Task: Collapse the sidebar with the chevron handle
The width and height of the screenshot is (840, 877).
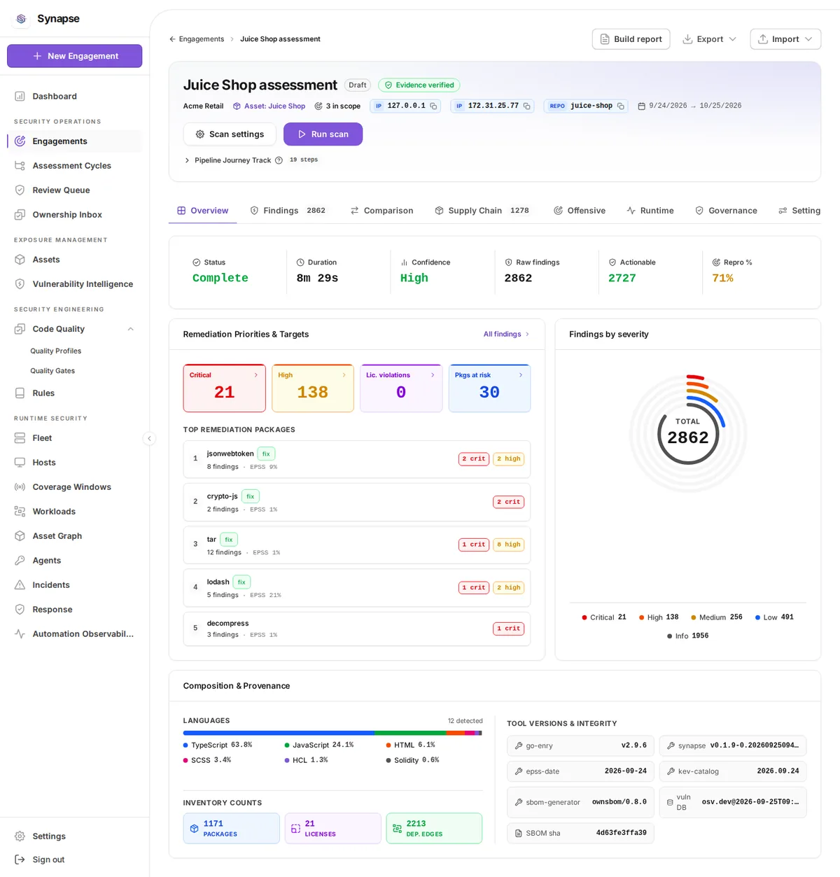Action: [x=149, y=439]
